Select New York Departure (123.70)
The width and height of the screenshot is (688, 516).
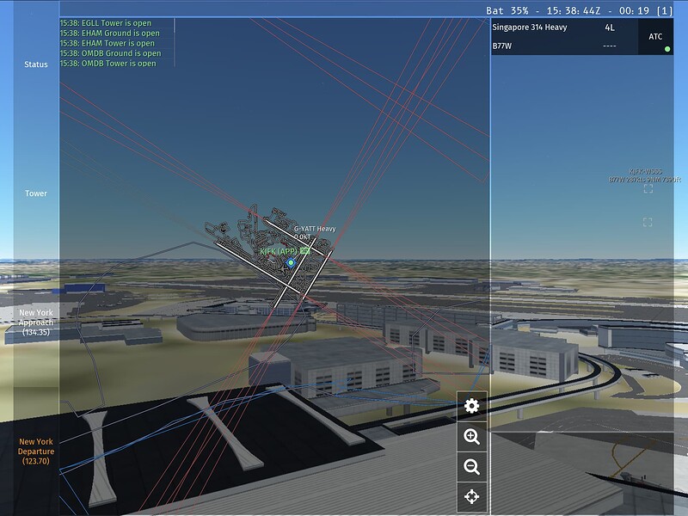coord(36,451)
